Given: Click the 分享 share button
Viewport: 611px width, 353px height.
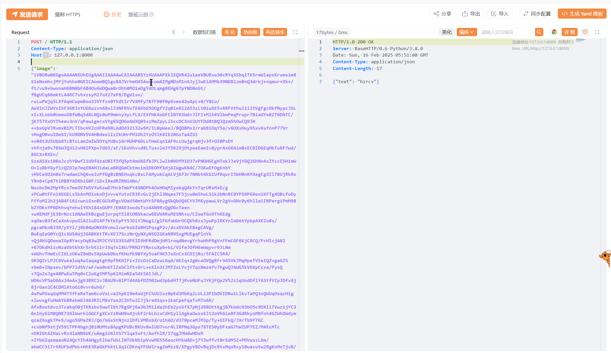Looking at the screenshot, I should [442, 14].
